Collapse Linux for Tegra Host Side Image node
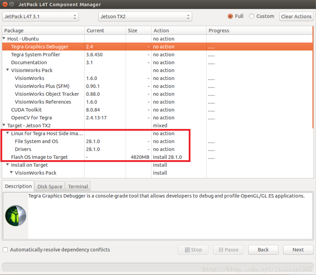The image size is (316, 275). (x=7, y=133)
